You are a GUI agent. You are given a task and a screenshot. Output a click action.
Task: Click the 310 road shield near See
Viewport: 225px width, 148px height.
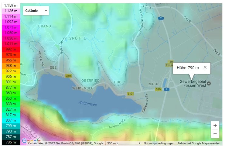point(68,76)
